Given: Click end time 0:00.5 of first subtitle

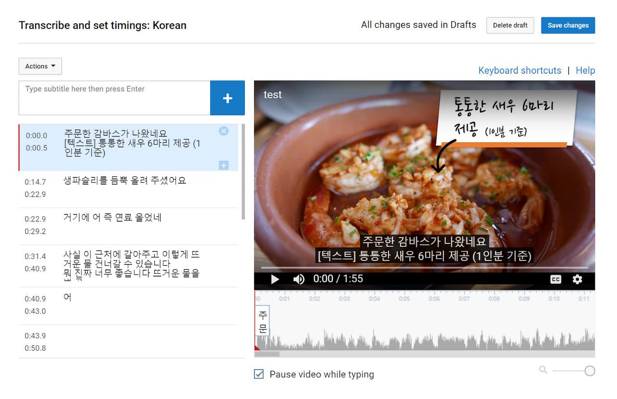Looking at the screenshot, I should (37, 148).
